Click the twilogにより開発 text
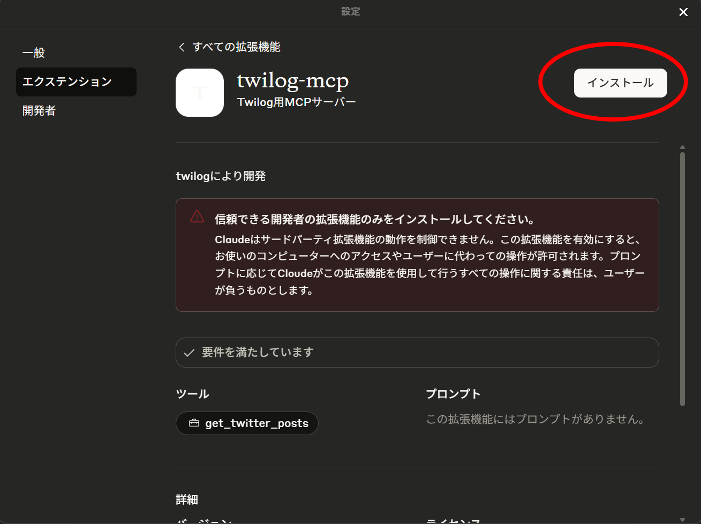This screenshot has height=524, width=701. [221, 176]
